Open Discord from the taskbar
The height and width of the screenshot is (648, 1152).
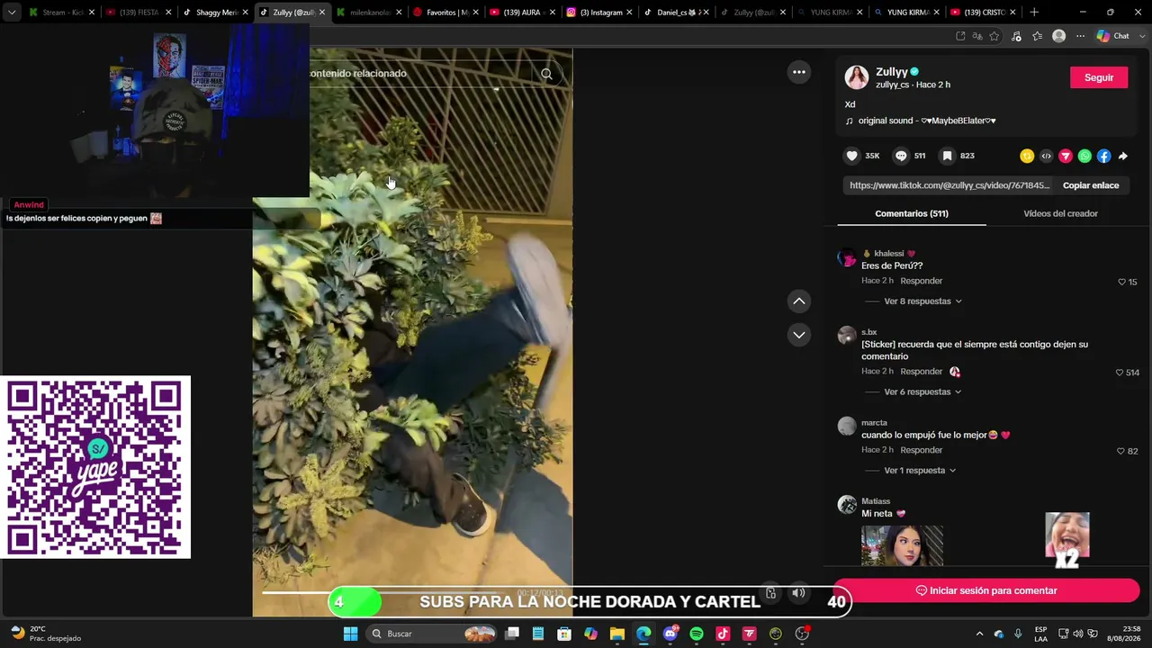670,634
